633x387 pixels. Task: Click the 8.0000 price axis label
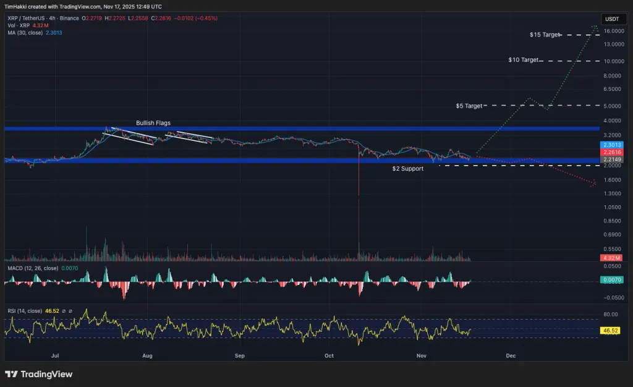point(613,76)
